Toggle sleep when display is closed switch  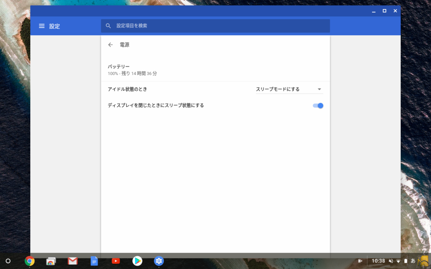click(318, 105)
